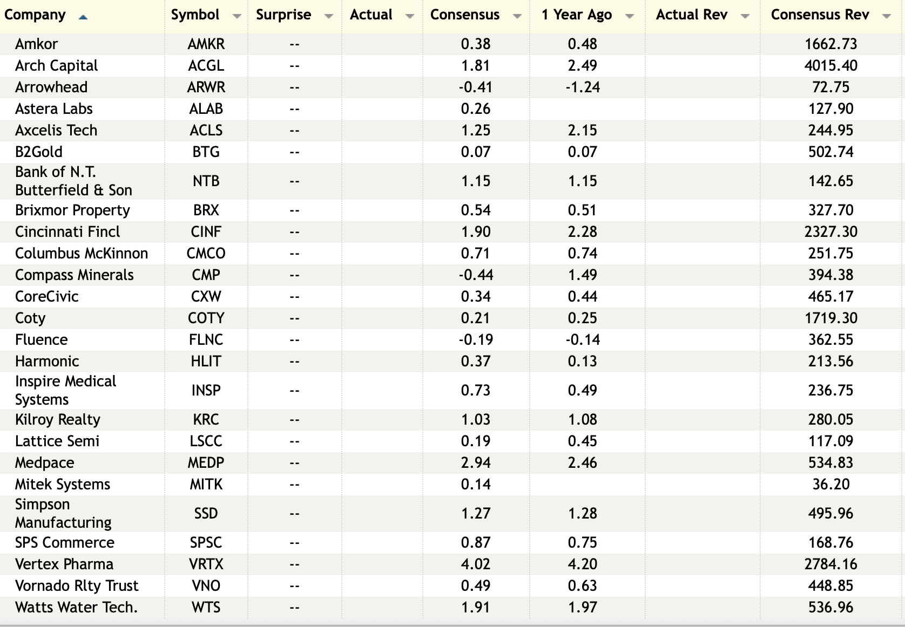Click the VNO ticker symbol
The image size is (905, 627).
(206, 586)
